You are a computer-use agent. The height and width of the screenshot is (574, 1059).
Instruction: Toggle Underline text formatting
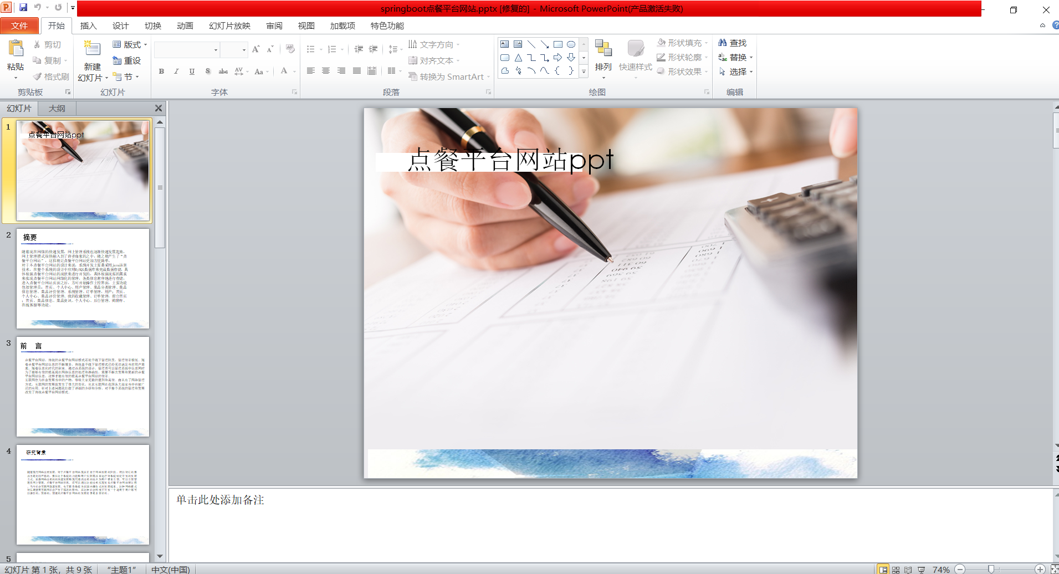[192, 71]
